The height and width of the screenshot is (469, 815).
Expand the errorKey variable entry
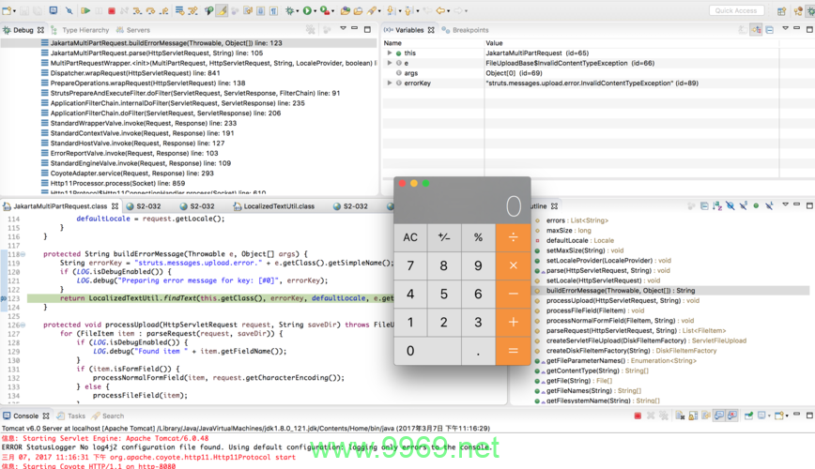[390, 83]
